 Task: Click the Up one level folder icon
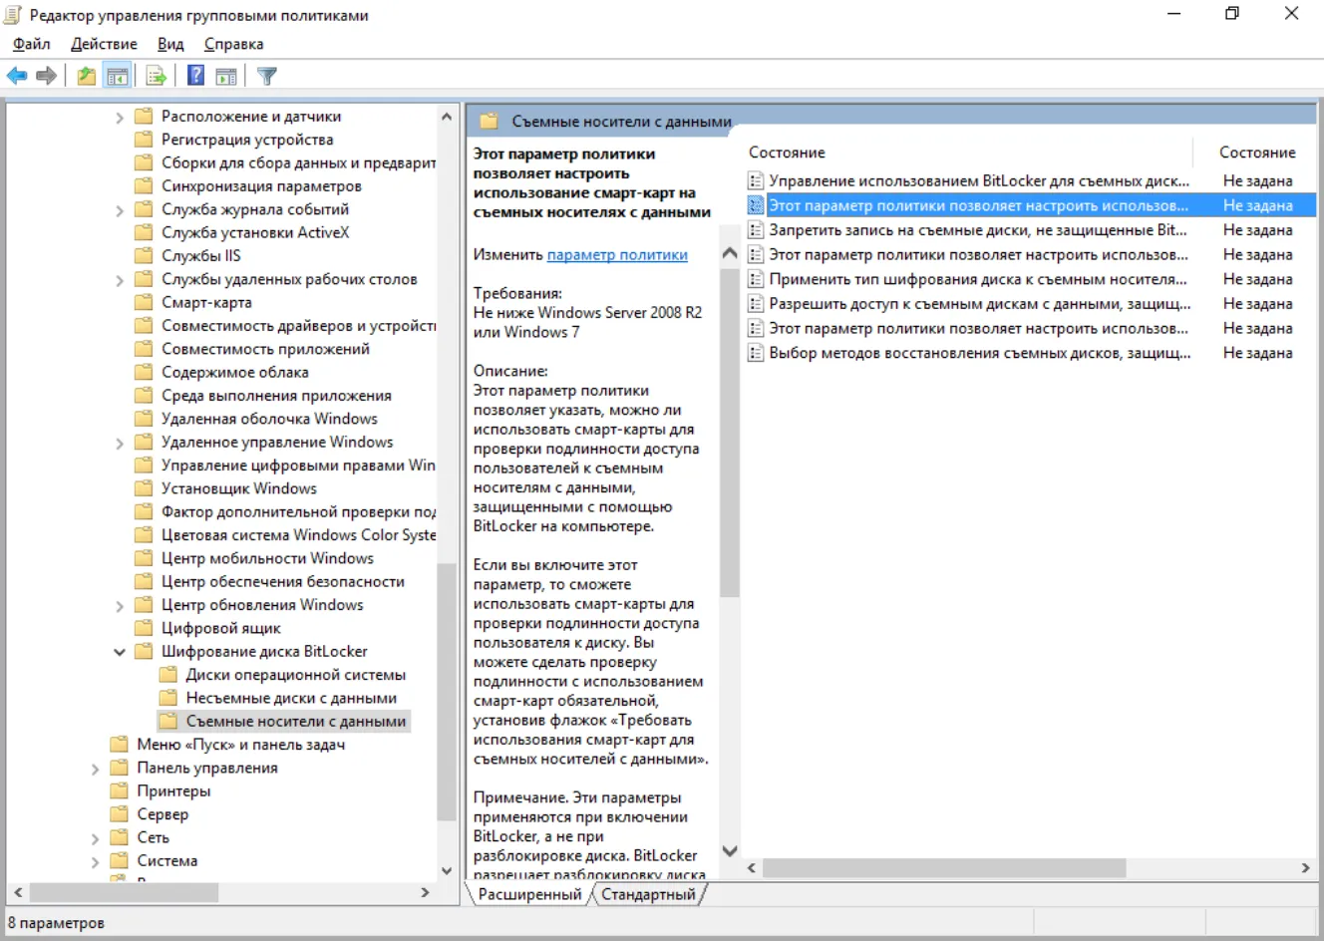click(87, 76)
